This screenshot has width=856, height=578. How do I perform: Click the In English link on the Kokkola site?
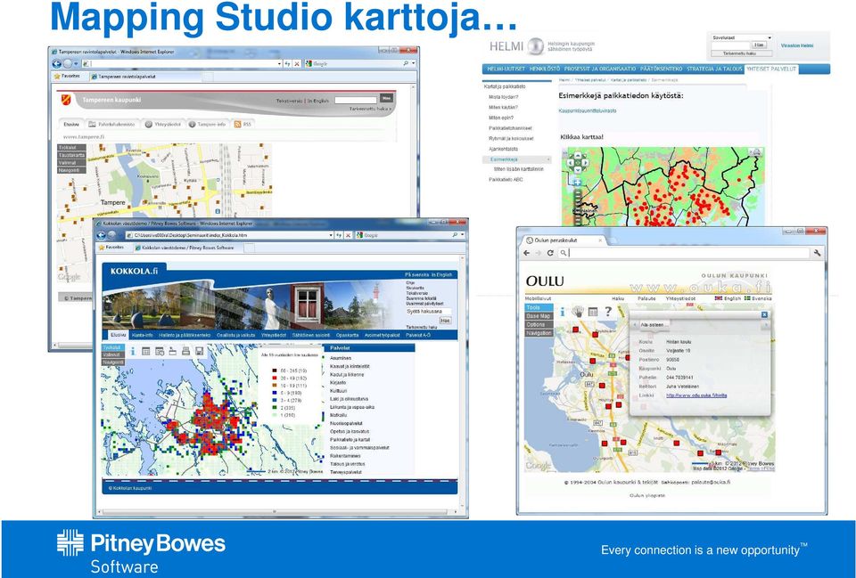(x=441, y=275)
